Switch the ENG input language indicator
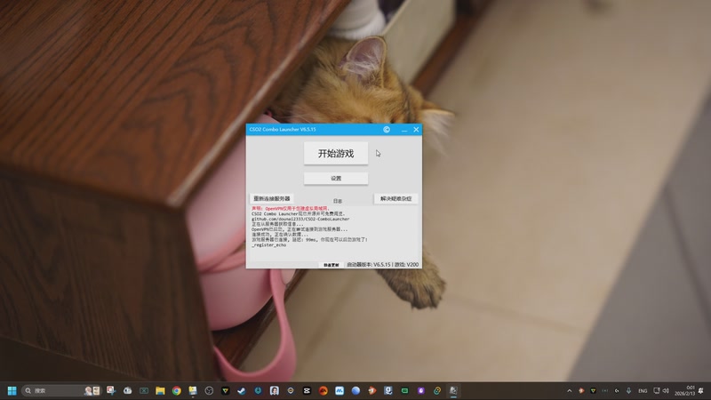 (x=642, y=390)
